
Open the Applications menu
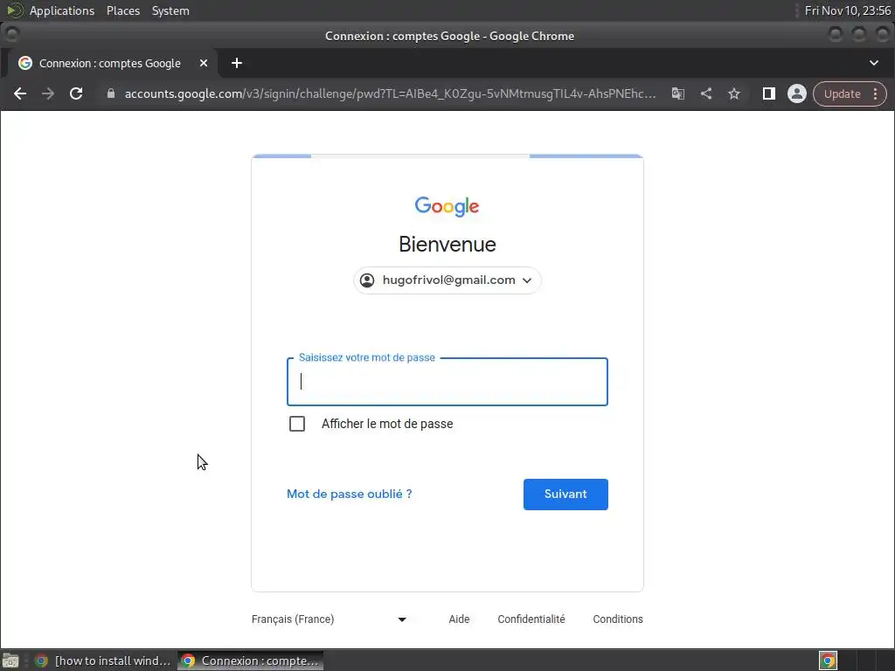(62, 10)
